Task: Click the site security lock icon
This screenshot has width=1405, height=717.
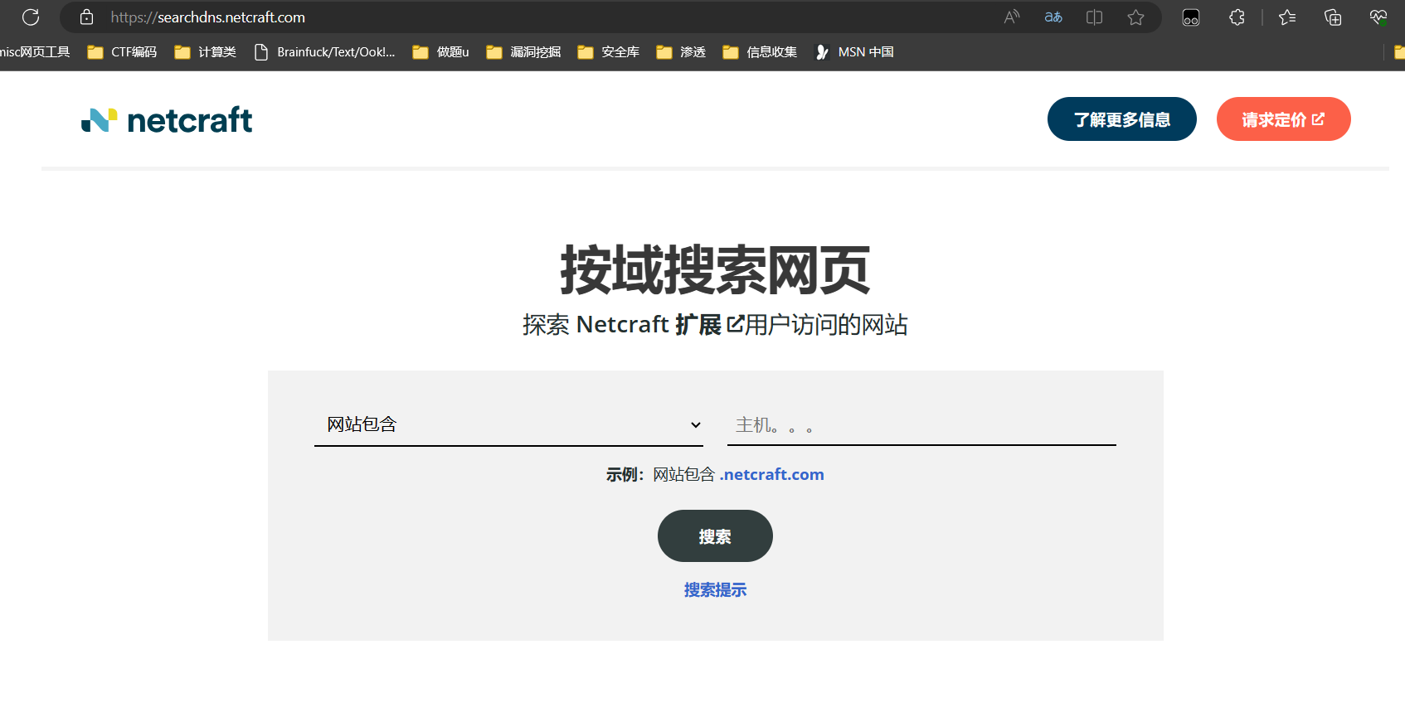Action: 86,17
